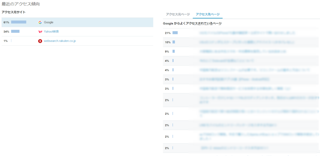Viewport: 320px width, 156px height.
Task: Click the 34% bar for Yahoo!検索
Action: 15,31
